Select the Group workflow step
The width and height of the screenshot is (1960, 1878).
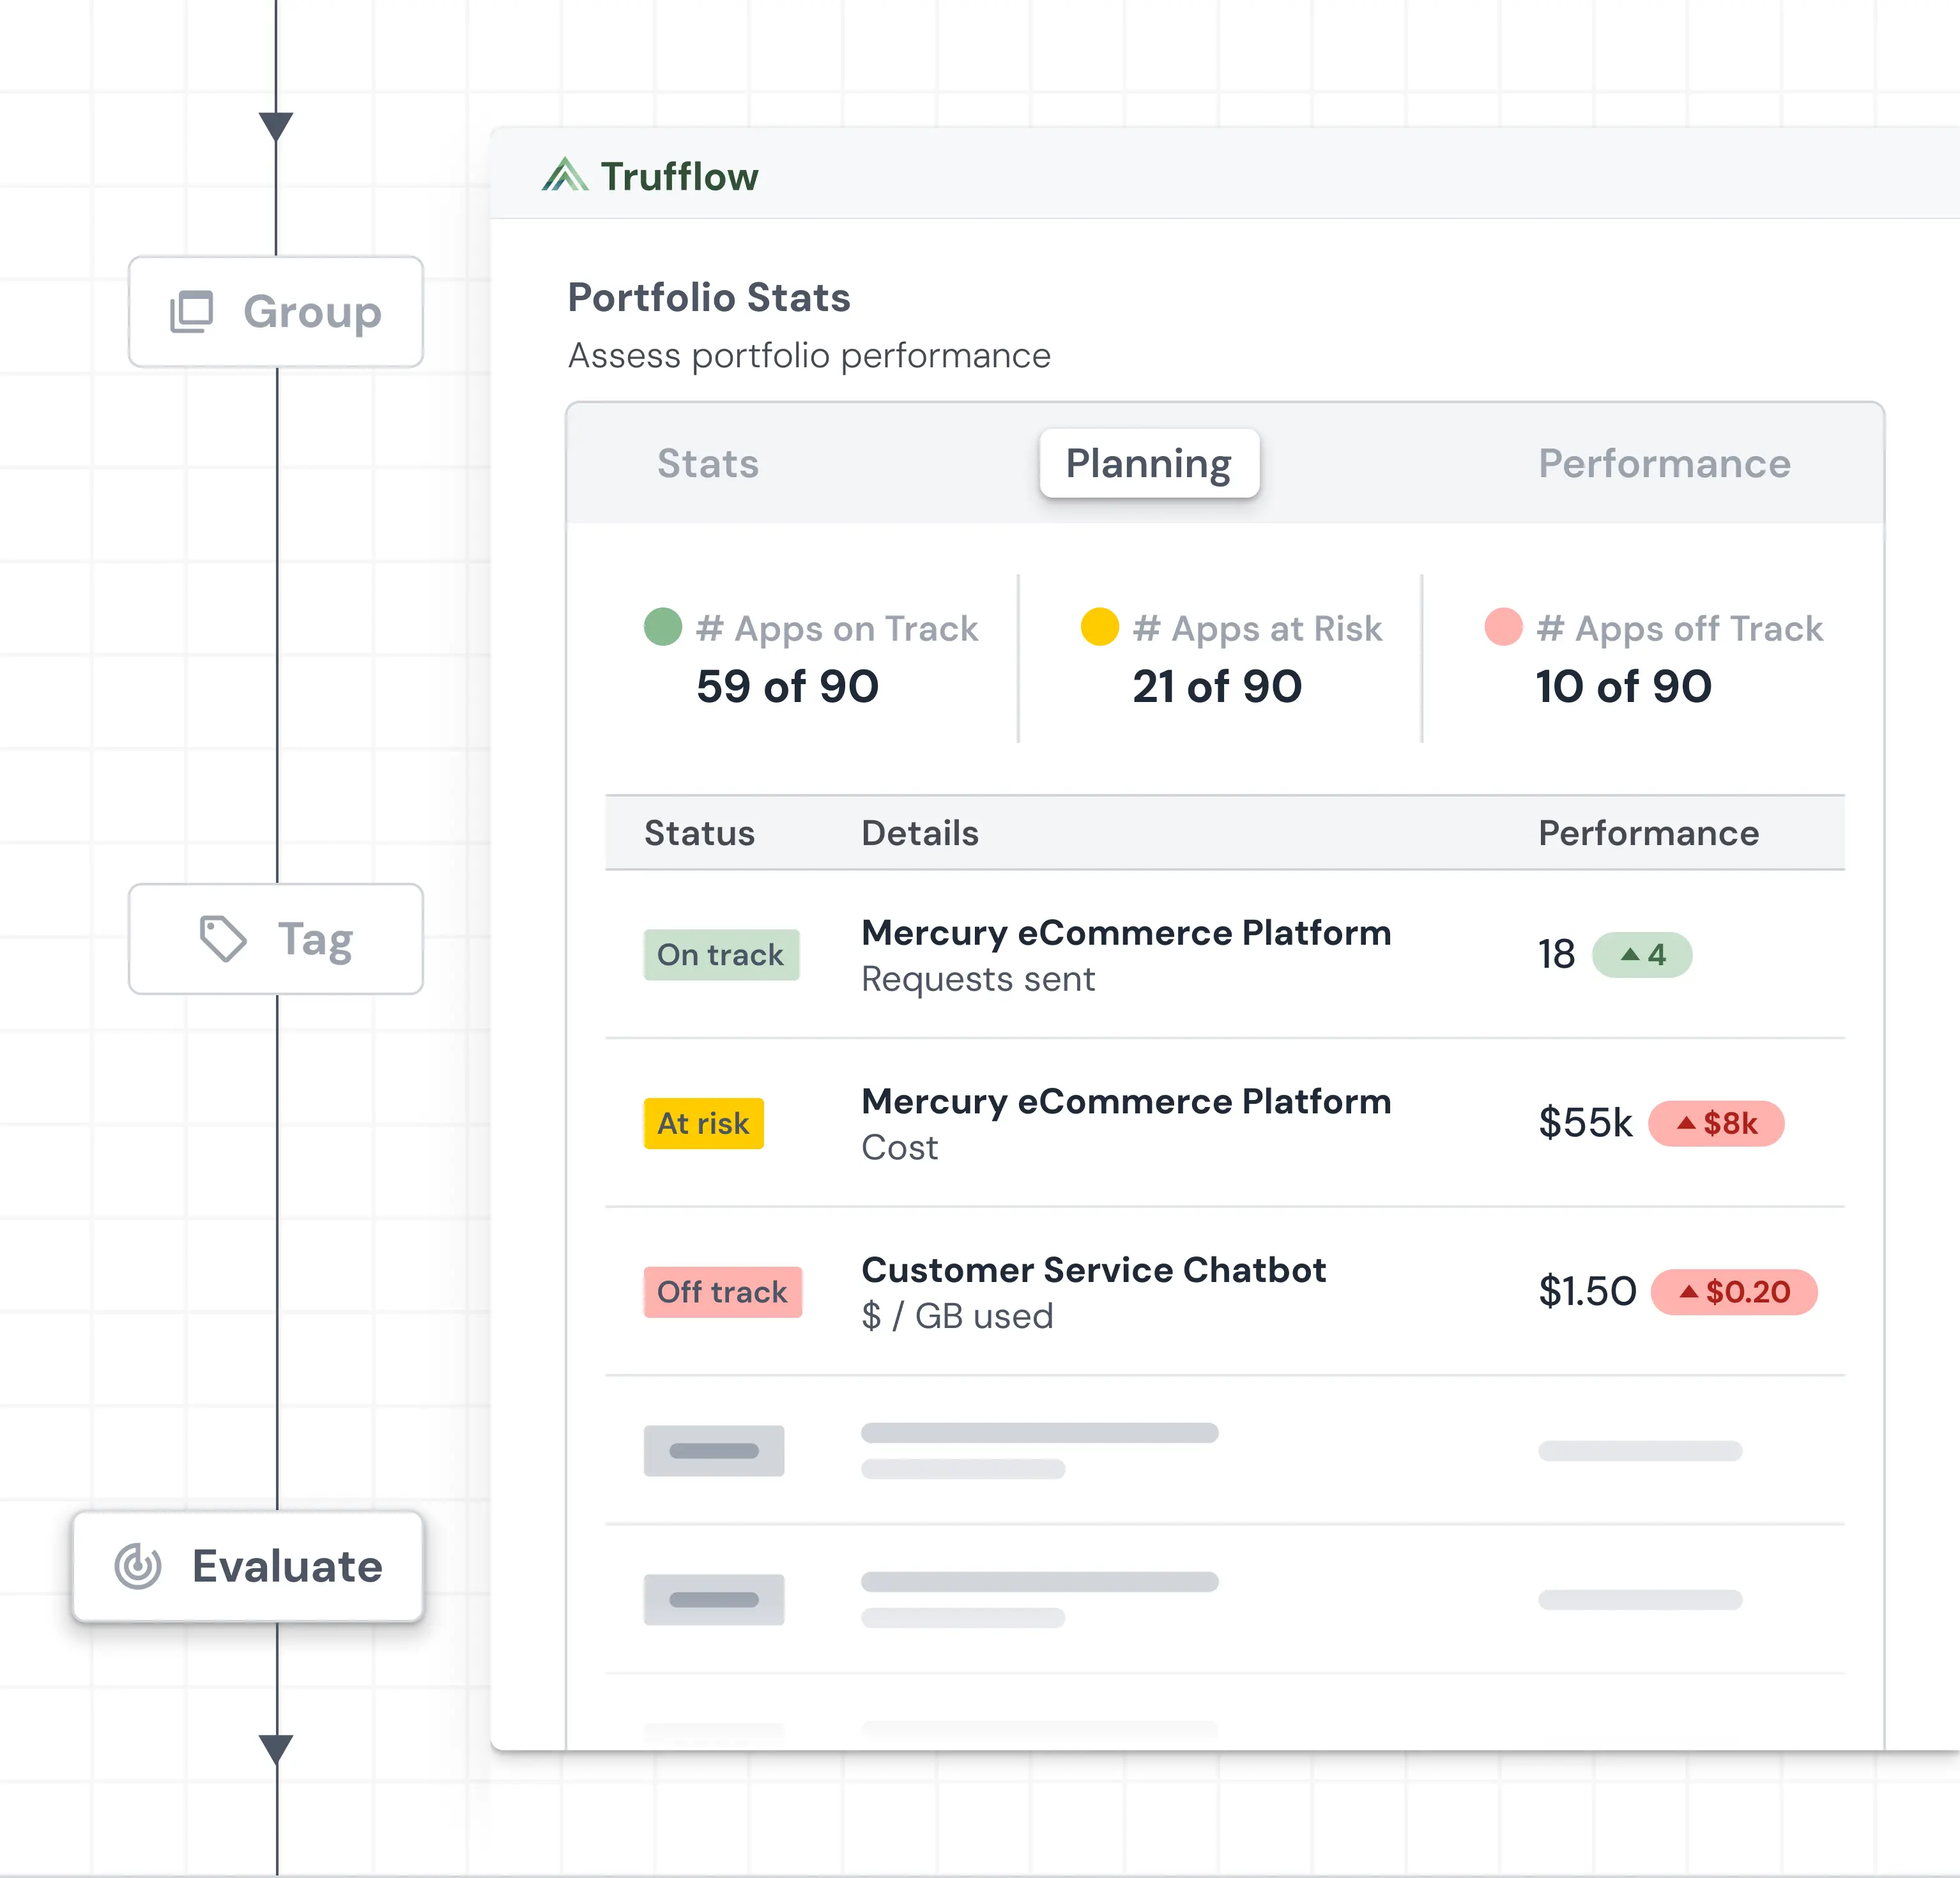point(276,312)
